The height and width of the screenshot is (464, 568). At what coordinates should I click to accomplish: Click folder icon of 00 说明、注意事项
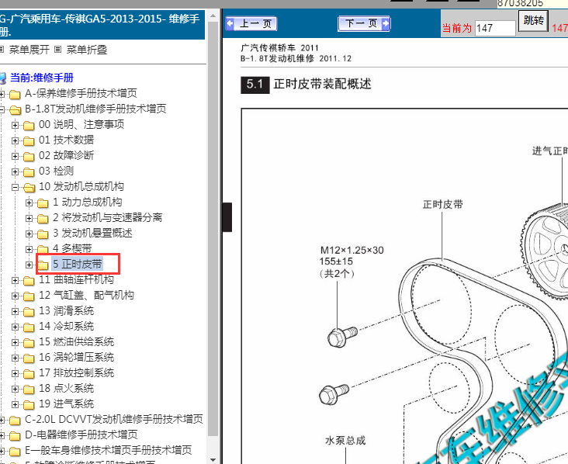coord(29,126)
